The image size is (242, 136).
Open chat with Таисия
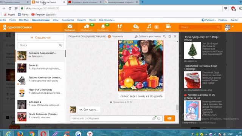pos(40,105)
